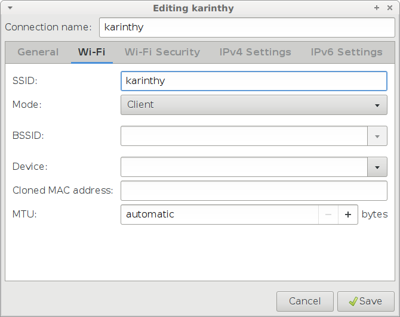Screen dimensions: 400x317
Task: Close the Editing karinthy dialog
Action: pos(389,8)
